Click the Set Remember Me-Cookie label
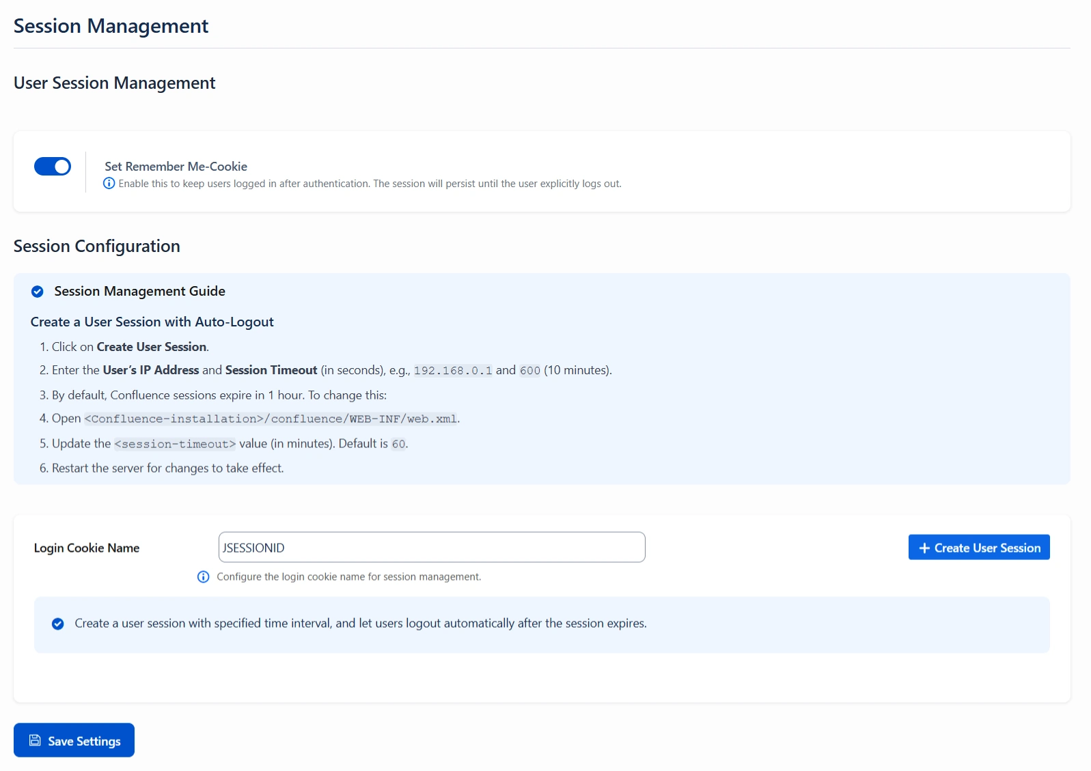1091x771 pixels. coord(176,167)
